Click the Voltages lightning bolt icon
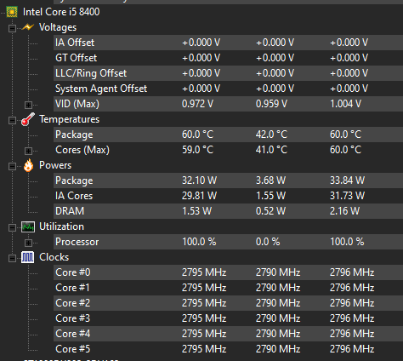Viewport: 403px width, 361px height. coord(28,27)
